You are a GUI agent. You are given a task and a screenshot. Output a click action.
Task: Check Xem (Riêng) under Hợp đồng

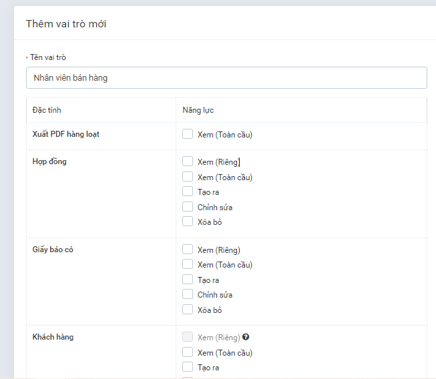[x=188, y=161]
